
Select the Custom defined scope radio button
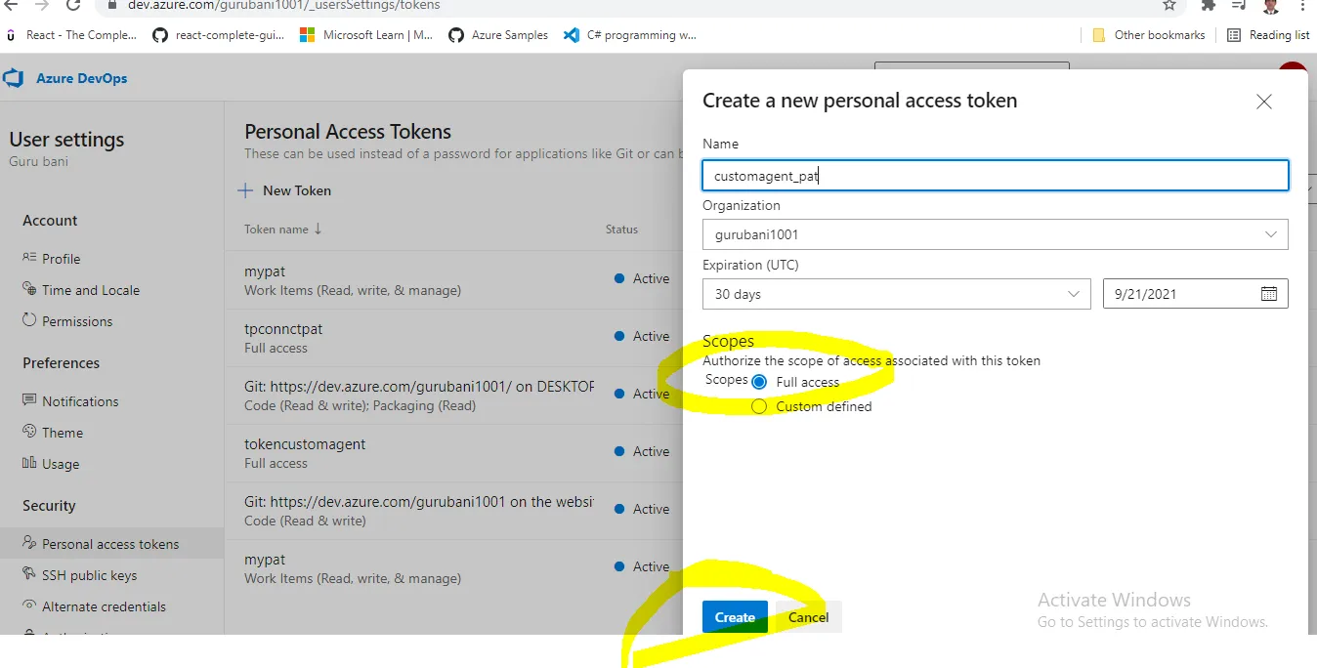point(759,406)
